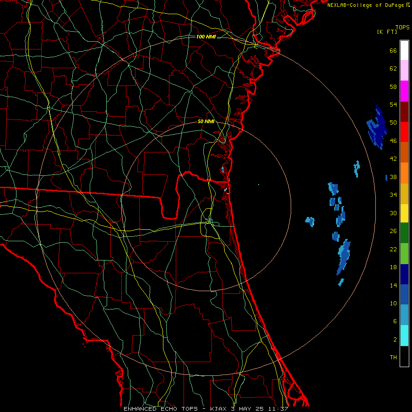The width and height of the screenshot is (412, 412).
Task: Pick the navy blue legend swatch
Action: (x=404, y=274)
